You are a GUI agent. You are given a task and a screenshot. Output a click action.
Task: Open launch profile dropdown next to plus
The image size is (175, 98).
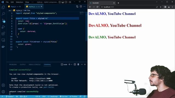[72, 65]
